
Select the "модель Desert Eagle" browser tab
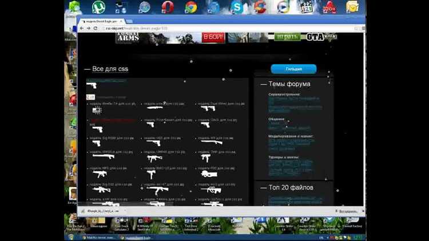pos(103,19)
